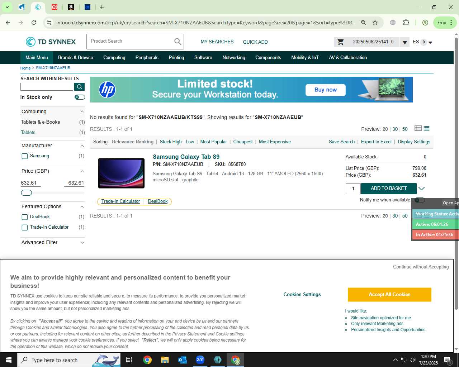Open basket selection dropdown arrow
Image resolution: width=459 pixels, height=367 pixels.
(x=404, y=42)
